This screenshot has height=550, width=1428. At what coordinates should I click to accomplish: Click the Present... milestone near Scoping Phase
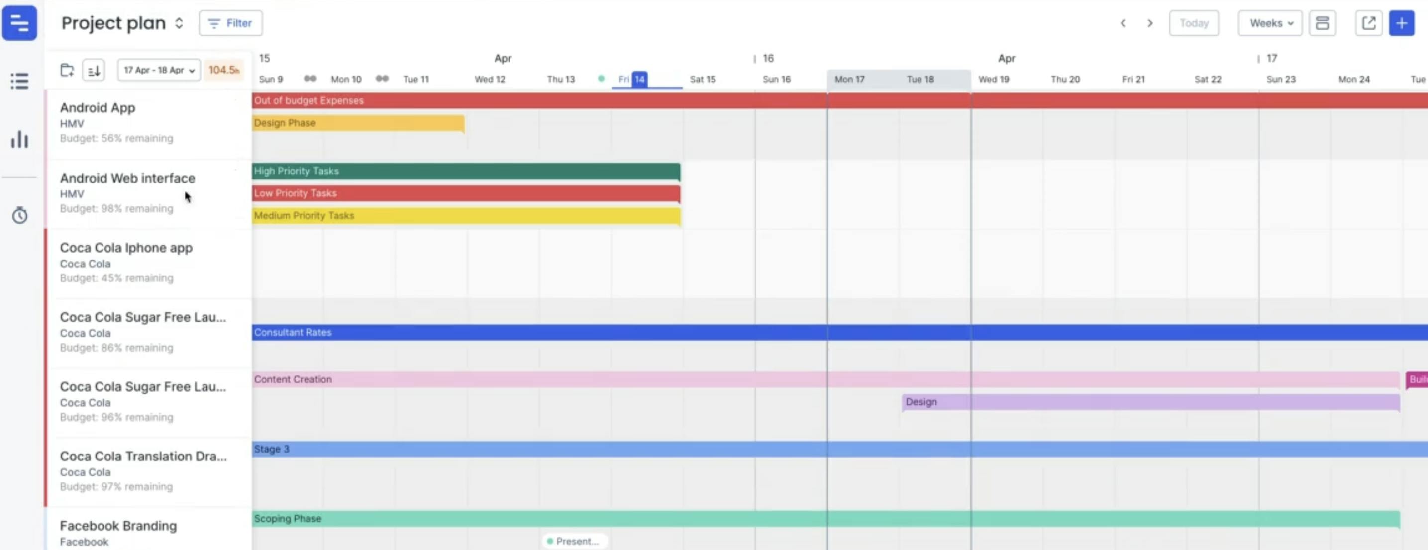(x=574, y=541)
